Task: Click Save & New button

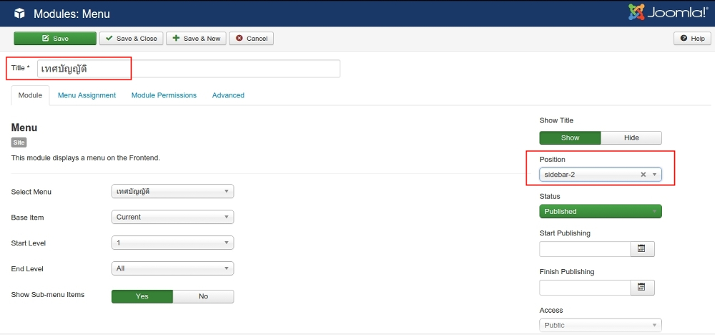Action: [197, 39]
